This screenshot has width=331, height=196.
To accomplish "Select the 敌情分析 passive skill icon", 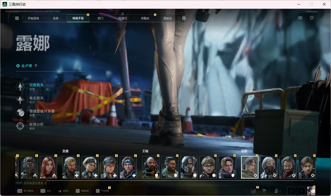I will (x=20, y=126).
